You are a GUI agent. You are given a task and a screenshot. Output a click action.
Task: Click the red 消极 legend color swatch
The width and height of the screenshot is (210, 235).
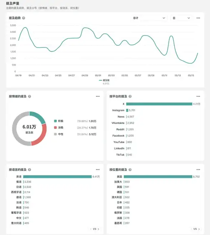pos(55,128)
